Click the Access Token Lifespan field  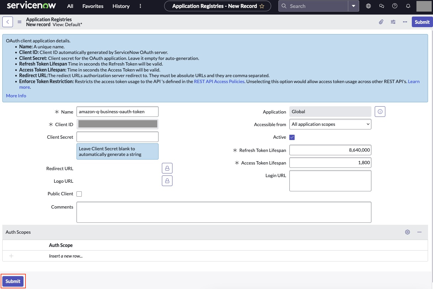point(330,163)
